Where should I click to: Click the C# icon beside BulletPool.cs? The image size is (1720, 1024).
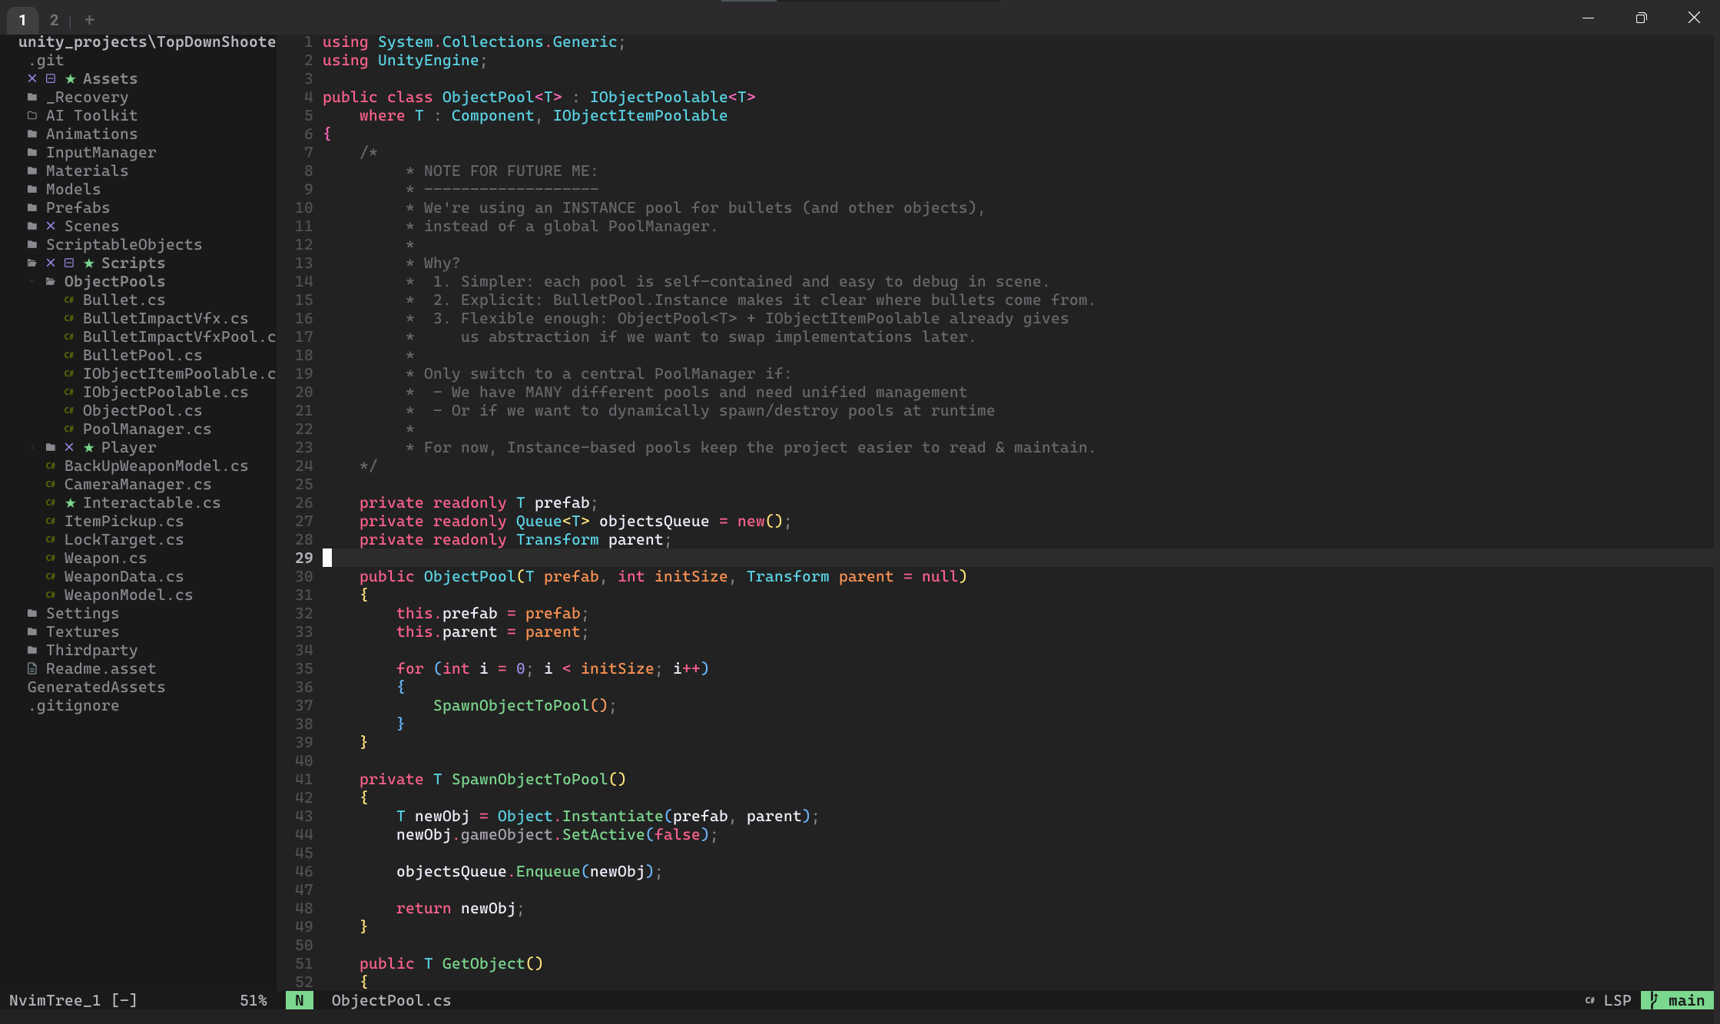69,356
